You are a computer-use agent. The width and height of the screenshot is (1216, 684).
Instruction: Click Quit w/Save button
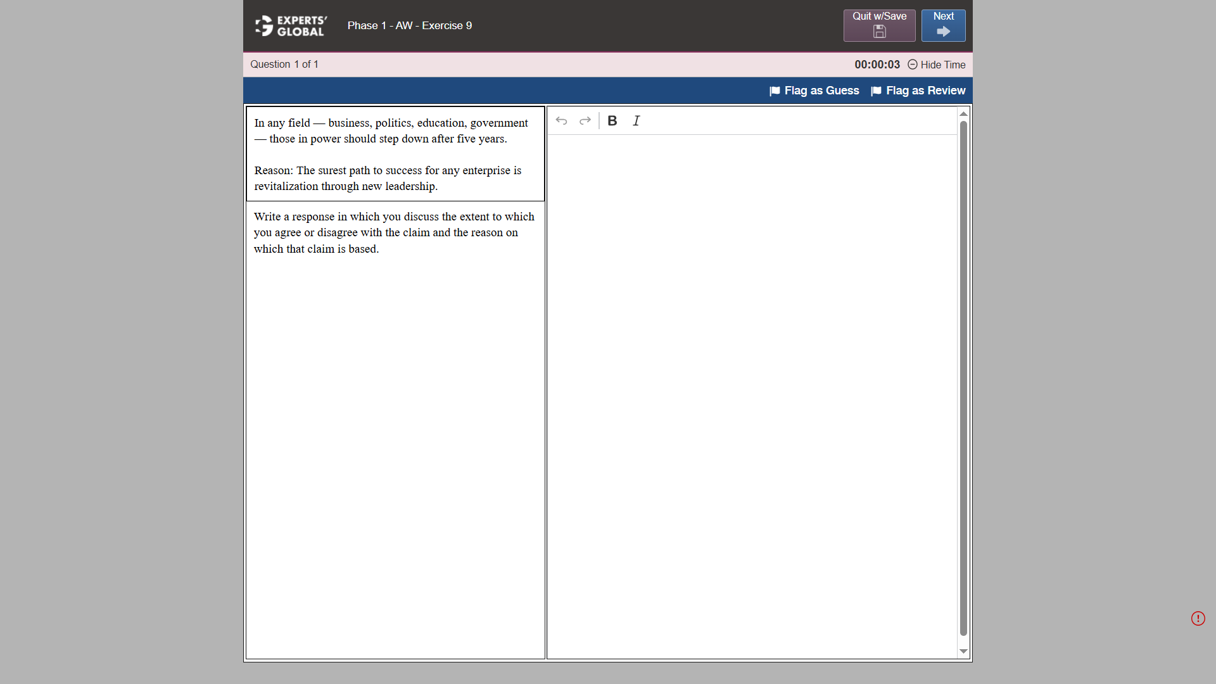(879, 25)
